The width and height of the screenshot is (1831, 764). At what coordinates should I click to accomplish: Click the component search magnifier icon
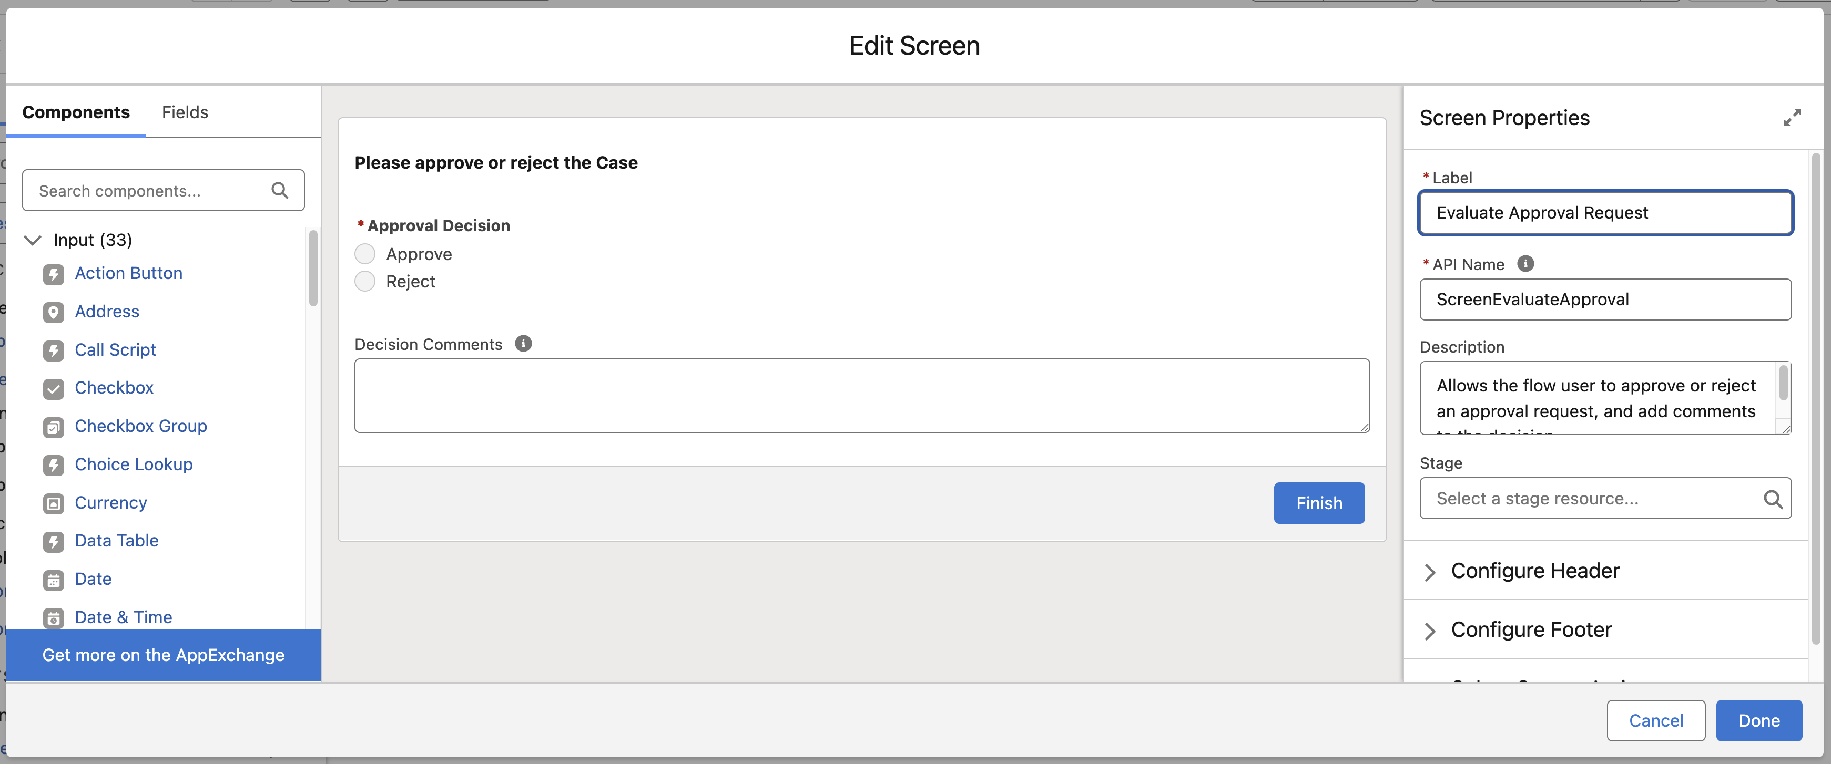pos(279,190)
